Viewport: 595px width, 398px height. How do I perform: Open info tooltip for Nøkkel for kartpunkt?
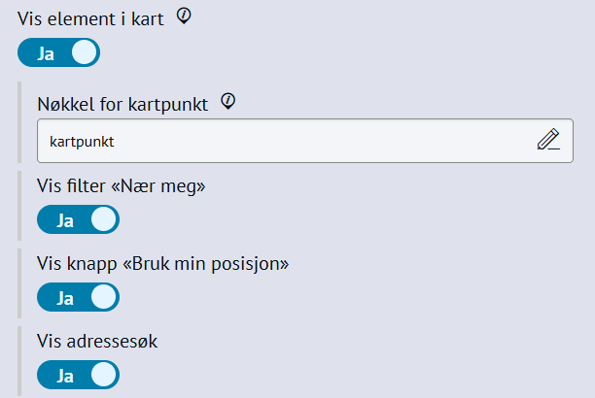[228, 101]
